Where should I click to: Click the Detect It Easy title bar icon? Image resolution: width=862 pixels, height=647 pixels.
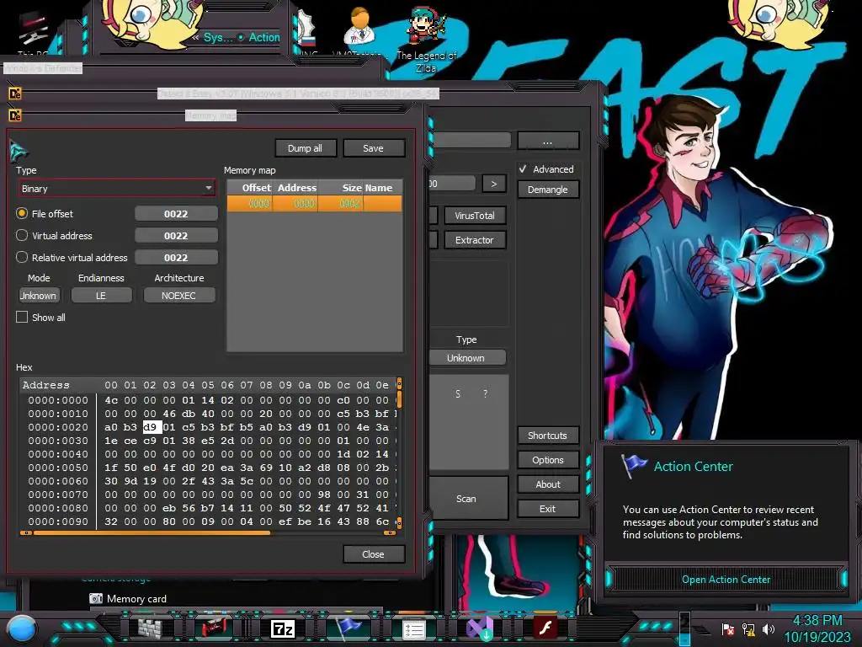coord(15,94)
